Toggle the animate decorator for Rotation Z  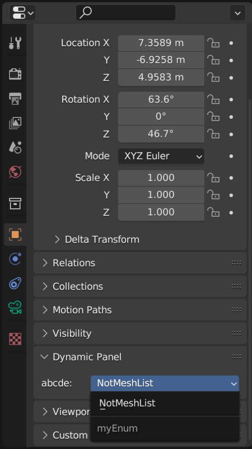coord(231,134)
